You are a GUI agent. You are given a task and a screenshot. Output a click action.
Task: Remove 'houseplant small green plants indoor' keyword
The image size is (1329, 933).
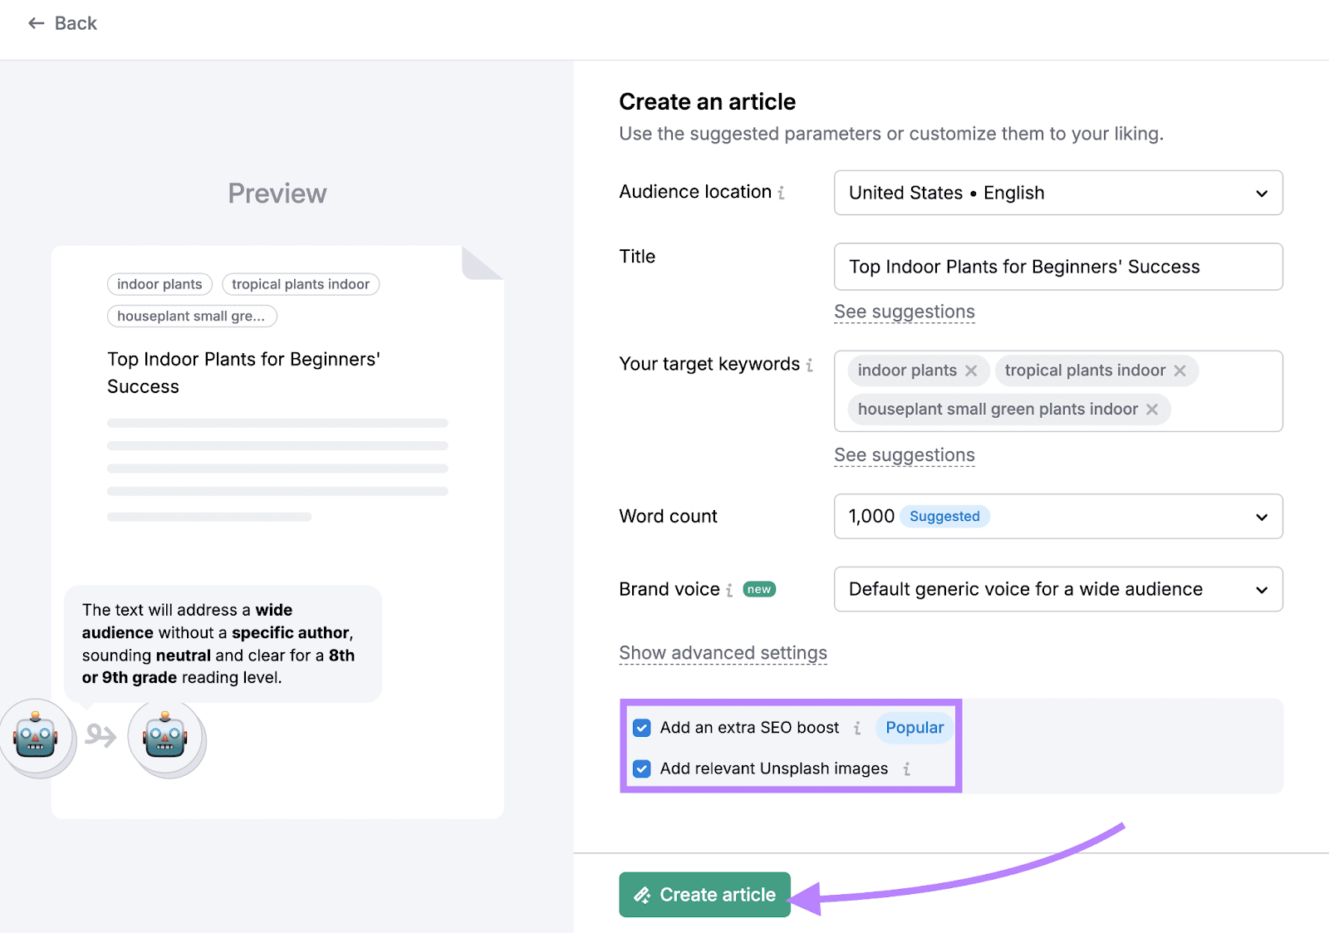pos(1152,409)
